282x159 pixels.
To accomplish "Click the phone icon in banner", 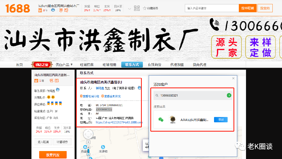I will (x=215, y=24).
